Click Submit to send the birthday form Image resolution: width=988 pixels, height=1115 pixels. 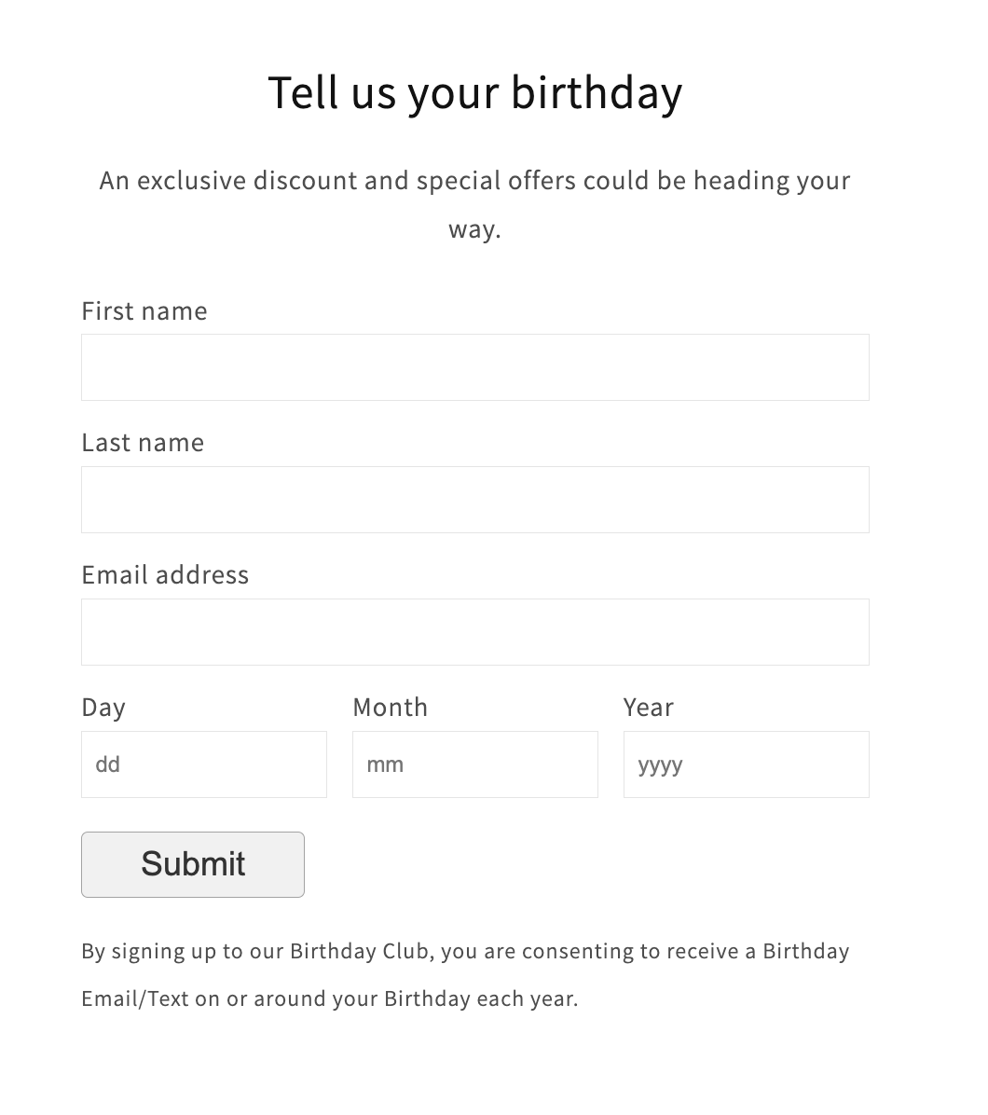tap(192, 864)
